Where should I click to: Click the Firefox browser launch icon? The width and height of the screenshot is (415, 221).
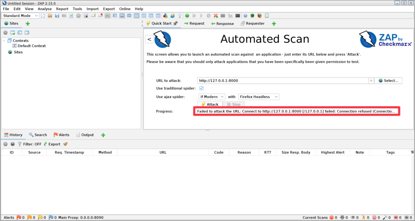click(260, 16)
